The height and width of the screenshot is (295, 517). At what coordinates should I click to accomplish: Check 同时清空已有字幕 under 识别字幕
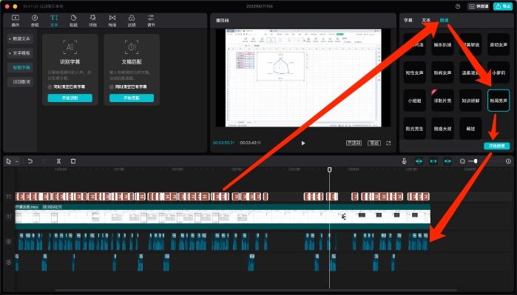pyautogui.click(x=50, y=87)
